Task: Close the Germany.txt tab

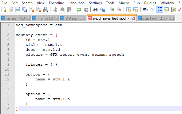Action: pos(28,18)
